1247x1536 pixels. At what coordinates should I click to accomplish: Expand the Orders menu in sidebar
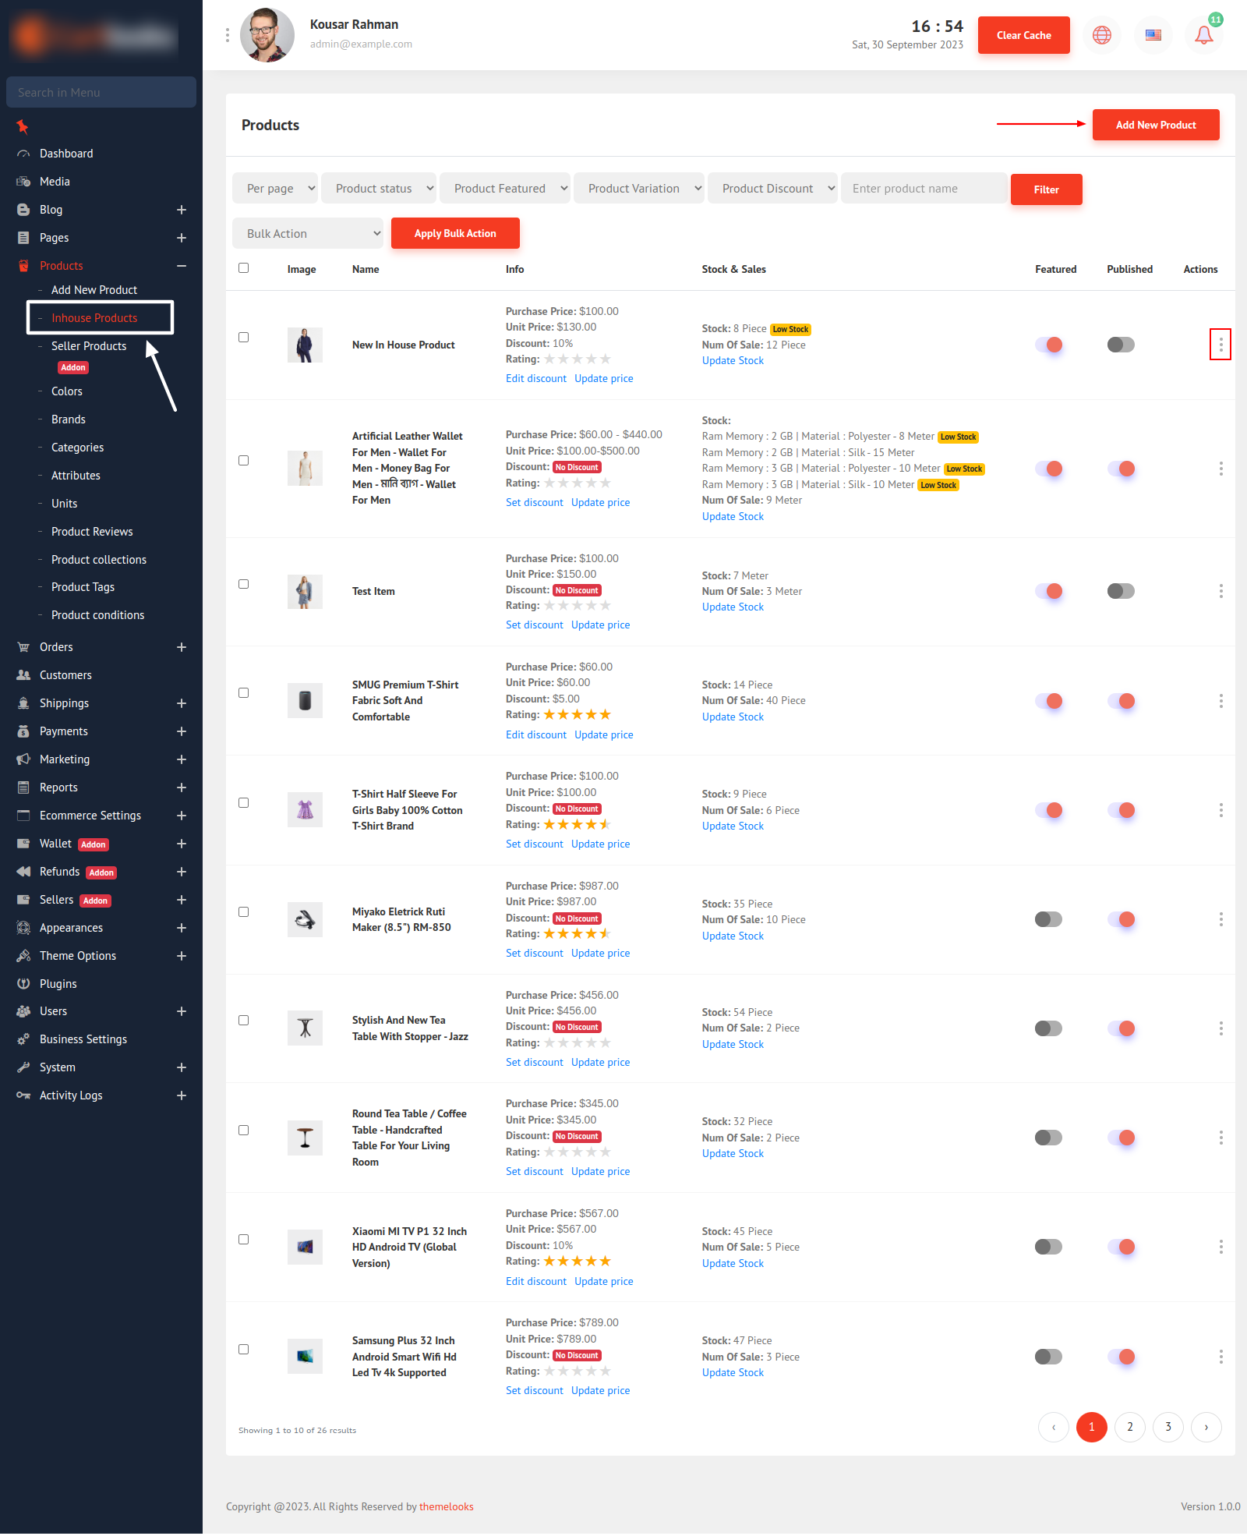pos(182,647)
